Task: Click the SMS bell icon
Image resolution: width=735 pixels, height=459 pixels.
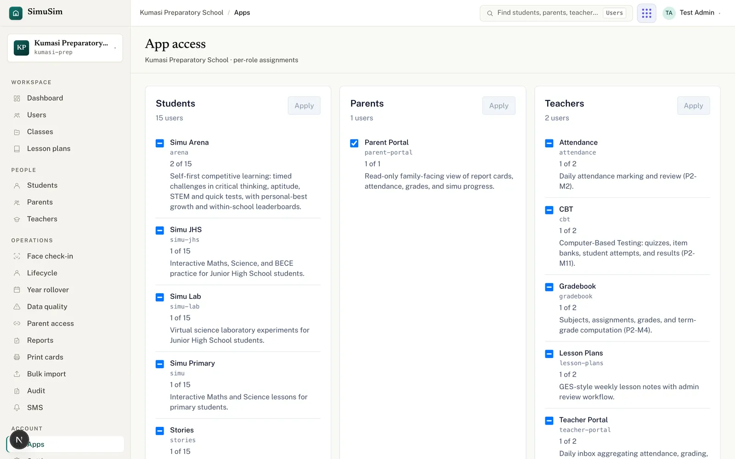Action: pos(17,408)
